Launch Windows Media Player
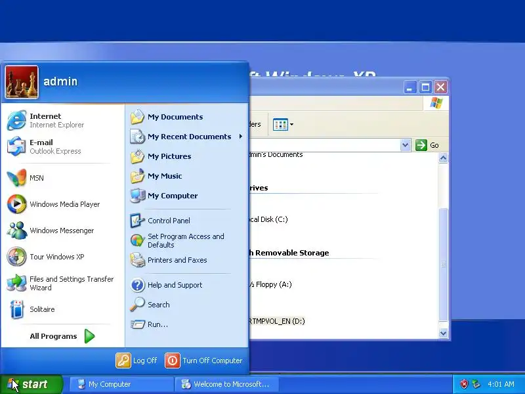 (x=62, y=204)
